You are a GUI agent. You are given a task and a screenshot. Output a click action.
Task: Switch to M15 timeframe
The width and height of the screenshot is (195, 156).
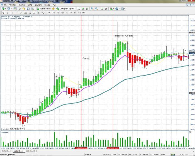(58, 13)
